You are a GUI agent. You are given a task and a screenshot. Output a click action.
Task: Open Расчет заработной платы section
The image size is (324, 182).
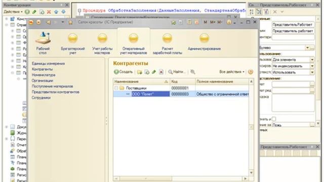pos(168,44)
